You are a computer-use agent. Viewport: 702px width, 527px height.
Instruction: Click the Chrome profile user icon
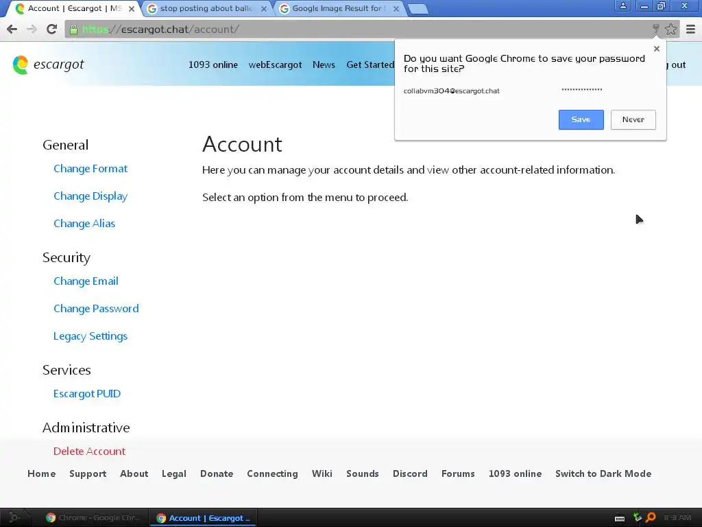(622, 5)
